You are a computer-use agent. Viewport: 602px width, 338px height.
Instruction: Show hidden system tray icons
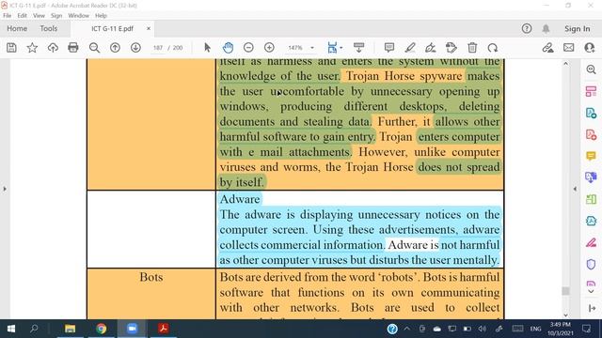pos(407,329)
